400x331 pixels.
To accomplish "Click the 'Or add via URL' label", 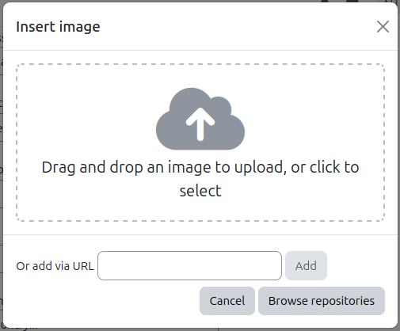I will [55, 266].
